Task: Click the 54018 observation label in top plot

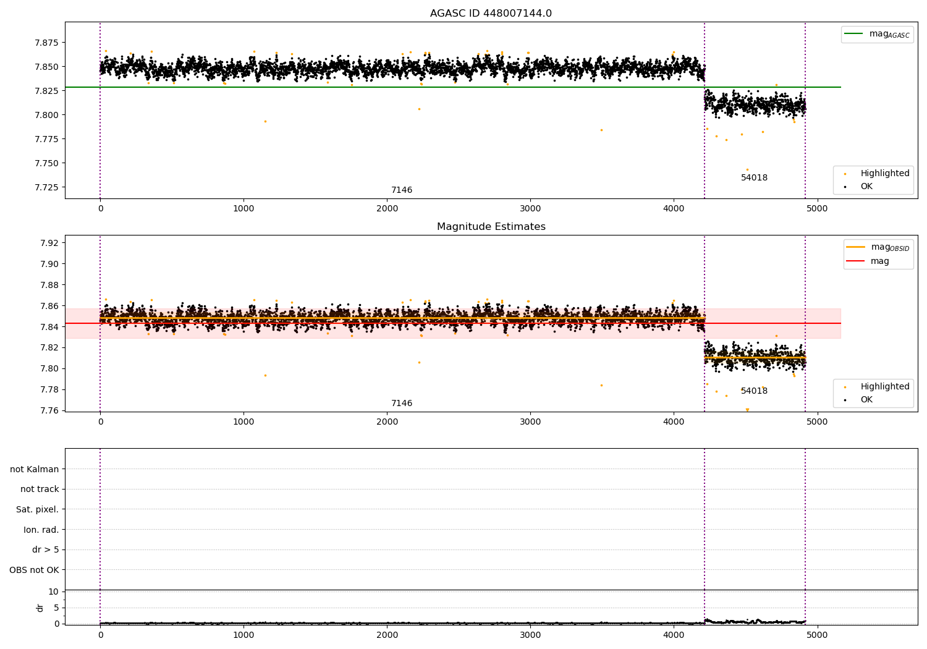Action: (x=754, y=178)
